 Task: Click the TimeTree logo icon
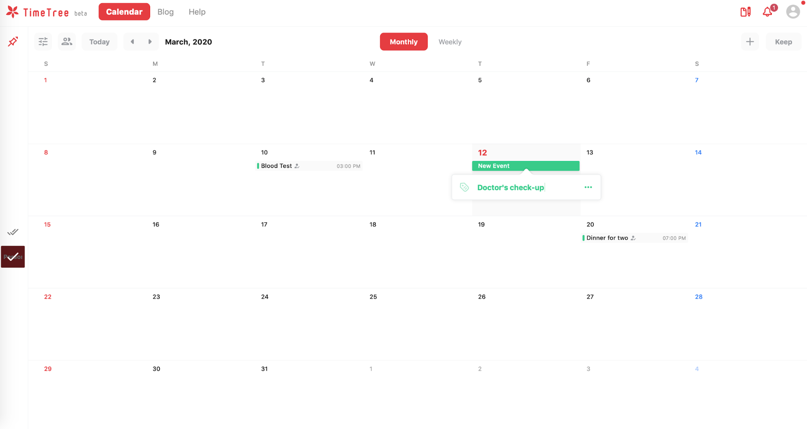(13, 12)
